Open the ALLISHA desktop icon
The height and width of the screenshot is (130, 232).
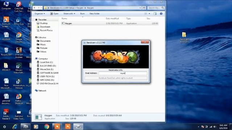(6, 36)
